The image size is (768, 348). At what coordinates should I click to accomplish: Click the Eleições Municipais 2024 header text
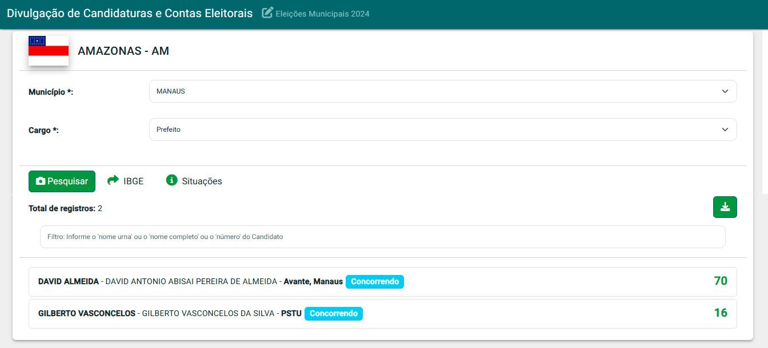[322, 14]
